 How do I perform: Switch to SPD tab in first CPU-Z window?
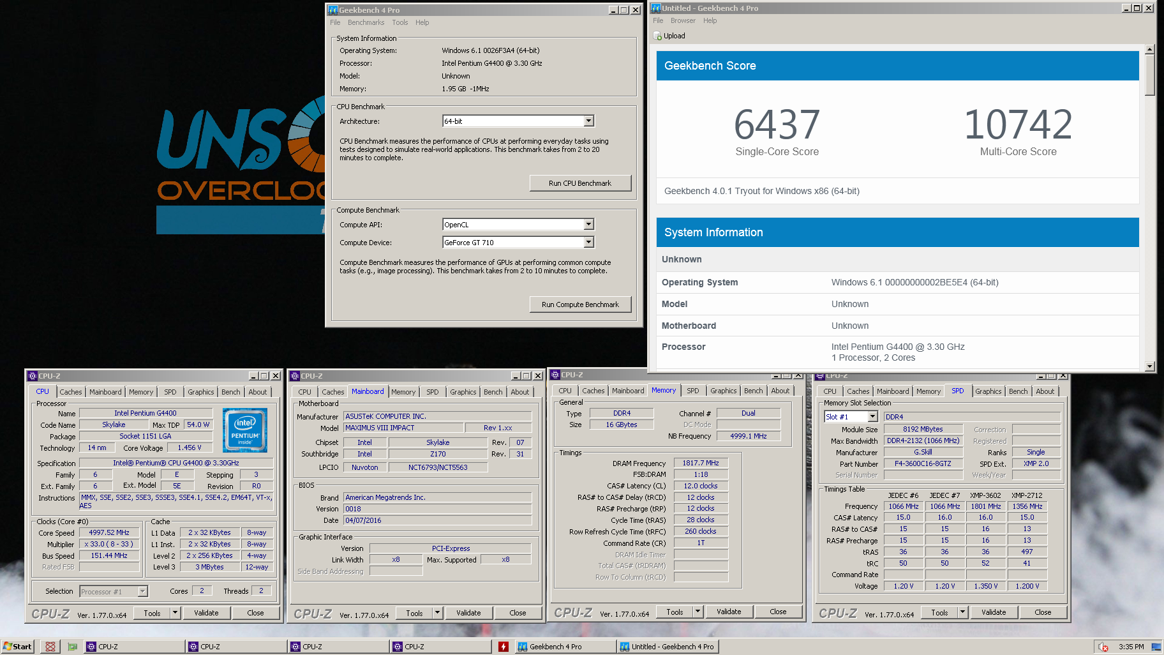point(170,392)
